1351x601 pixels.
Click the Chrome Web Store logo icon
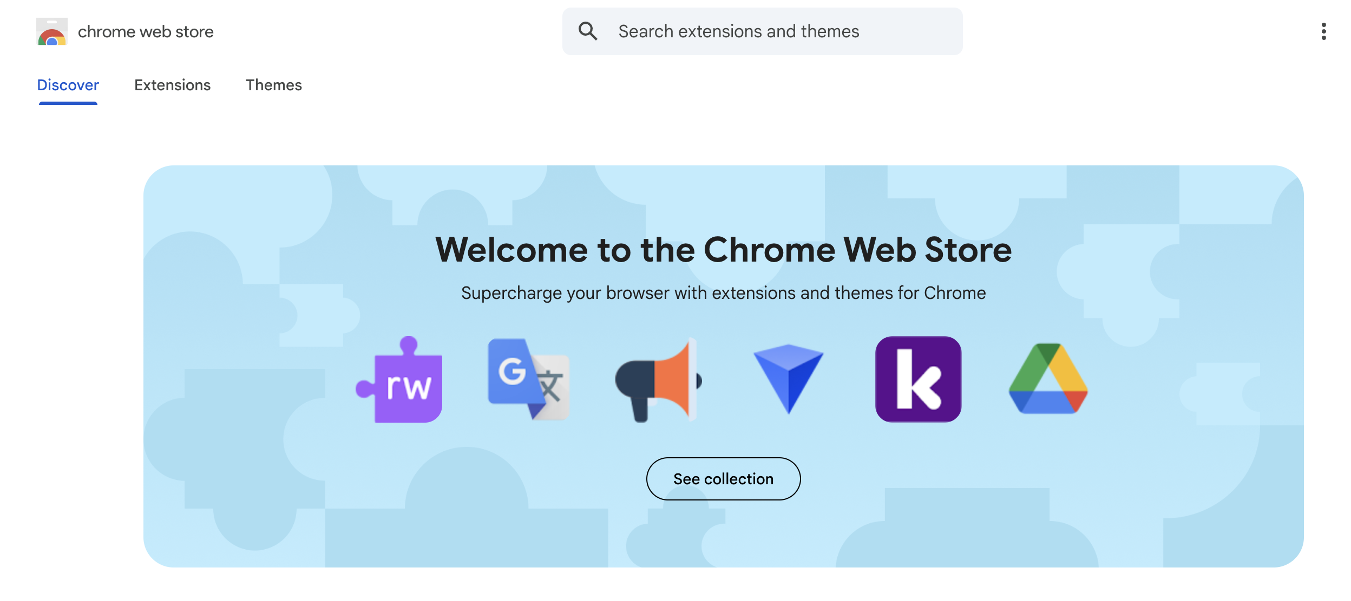[x=52, y=32]
